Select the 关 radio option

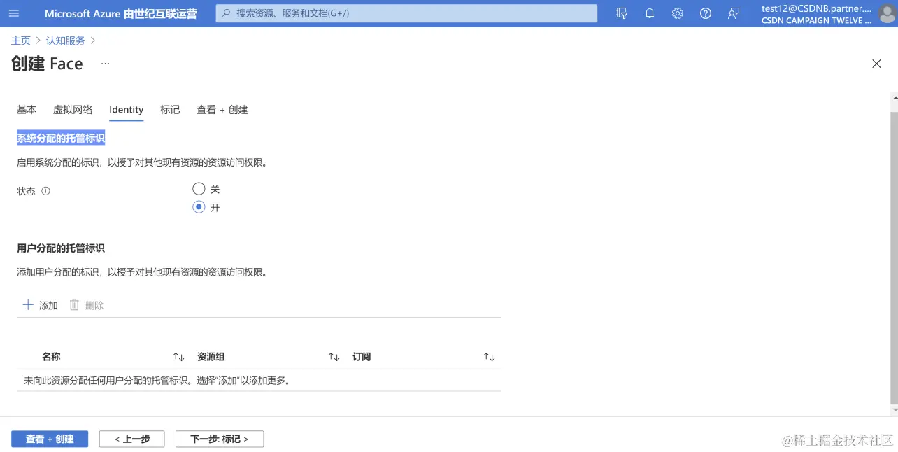pyautogui.click(x=199, y=189)
